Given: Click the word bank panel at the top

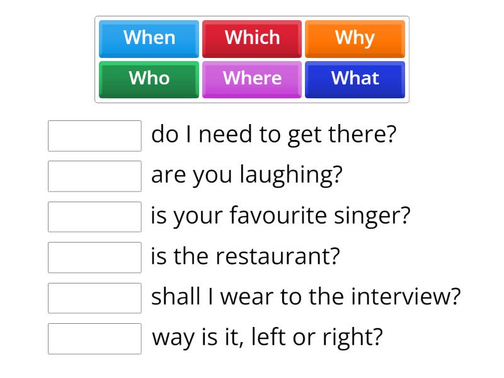Looking at the screenshot, I should (x=252, y=59).
